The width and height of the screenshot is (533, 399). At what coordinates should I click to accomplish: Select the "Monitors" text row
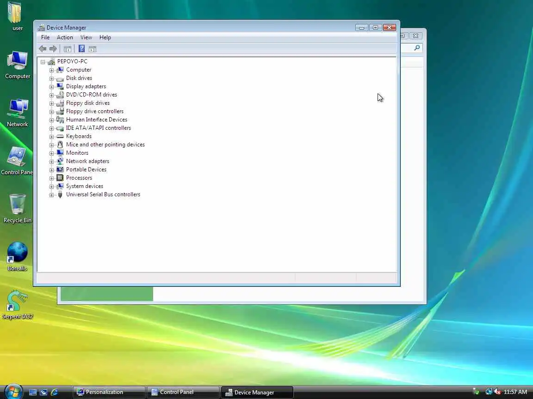77,153
